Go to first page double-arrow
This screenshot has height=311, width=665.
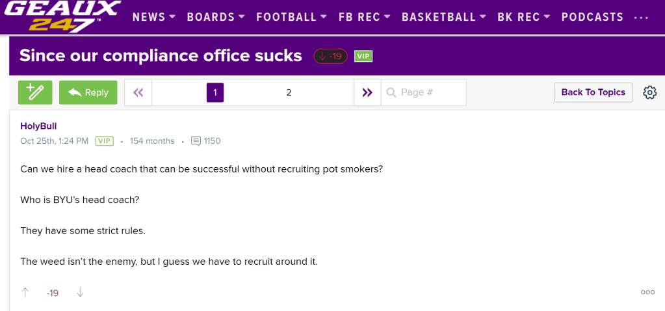pos(138,92)
